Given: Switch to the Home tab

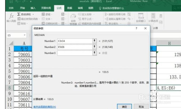Looking at the screenshot, I should [22, 8].
